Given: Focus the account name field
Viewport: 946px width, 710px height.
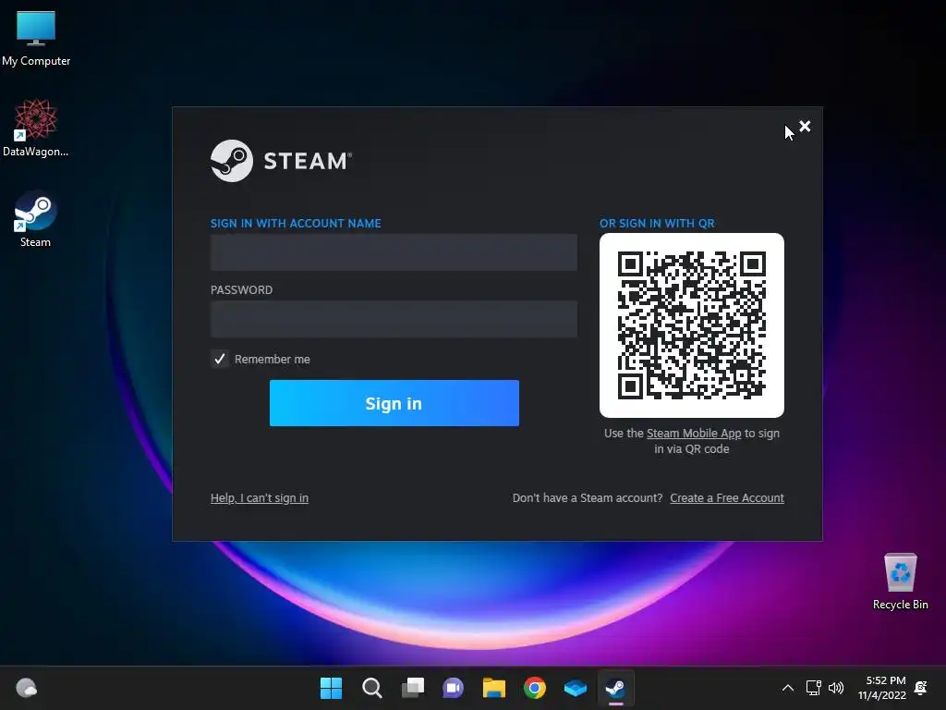Looking at the screenshot, I should (x=394, y=252).
